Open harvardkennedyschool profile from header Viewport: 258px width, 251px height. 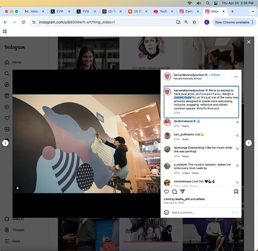(189, 75)
